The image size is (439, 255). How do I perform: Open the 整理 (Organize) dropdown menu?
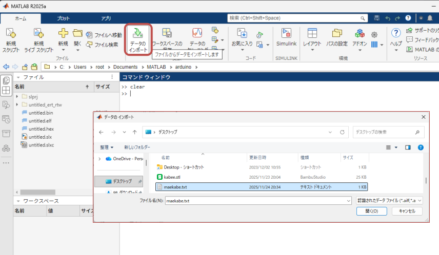[107, 147]
